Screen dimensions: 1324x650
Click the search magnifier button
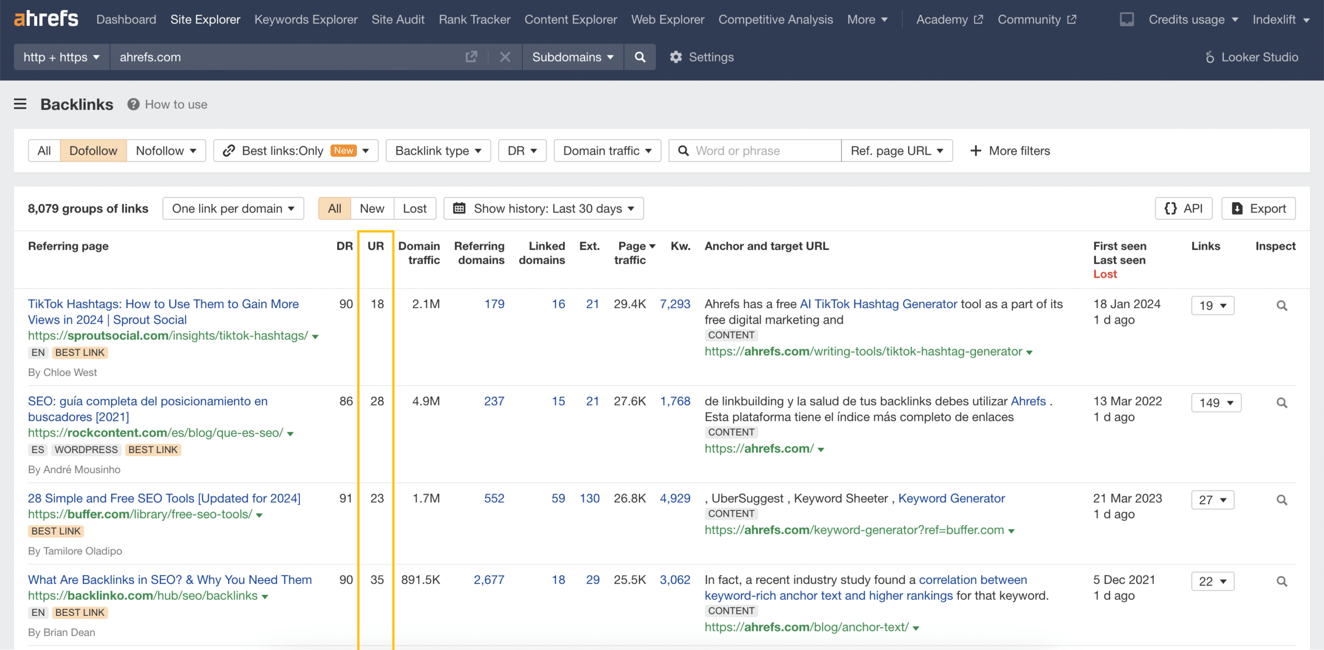640,57
